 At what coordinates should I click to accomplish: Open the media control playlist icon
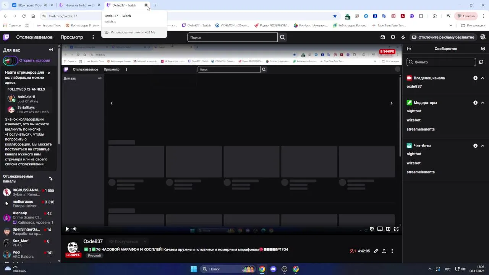coord(449,16)
